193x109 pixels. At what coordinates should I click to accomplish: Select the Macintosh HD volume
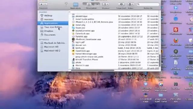pyautogui.click(x=51, y=47)
